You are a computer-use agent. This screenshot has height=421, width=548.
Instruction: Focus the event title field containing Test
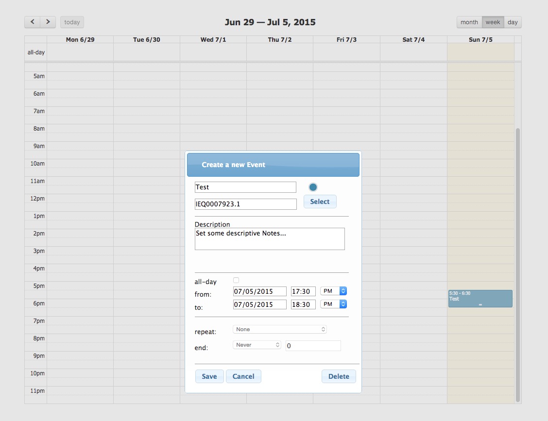point(245,187)
